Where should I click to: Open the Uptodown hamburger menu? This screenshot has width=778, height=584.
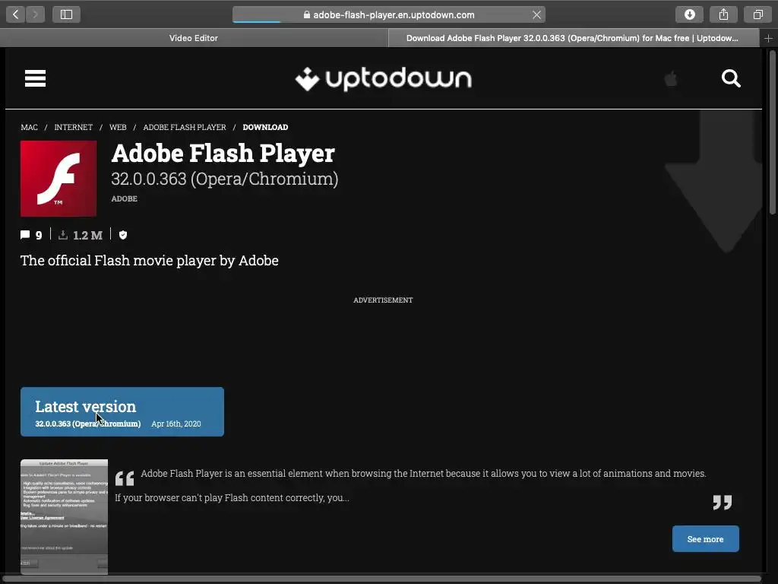[35, 78]
